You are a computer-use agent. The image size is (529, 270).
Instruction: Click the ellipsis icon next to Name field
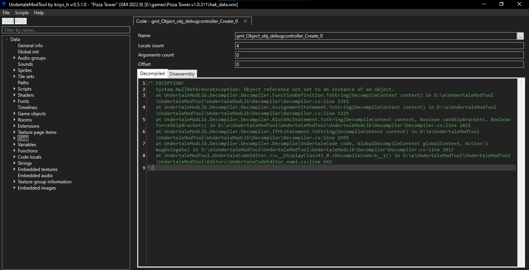(x=521, y=36)
